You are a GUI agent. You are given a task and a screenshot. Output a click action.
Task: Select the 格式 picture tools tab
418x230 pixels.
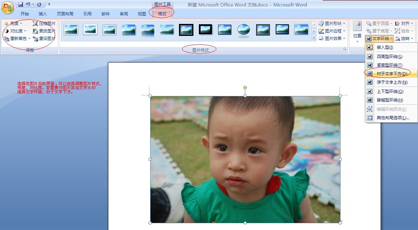tap(162, 14)
